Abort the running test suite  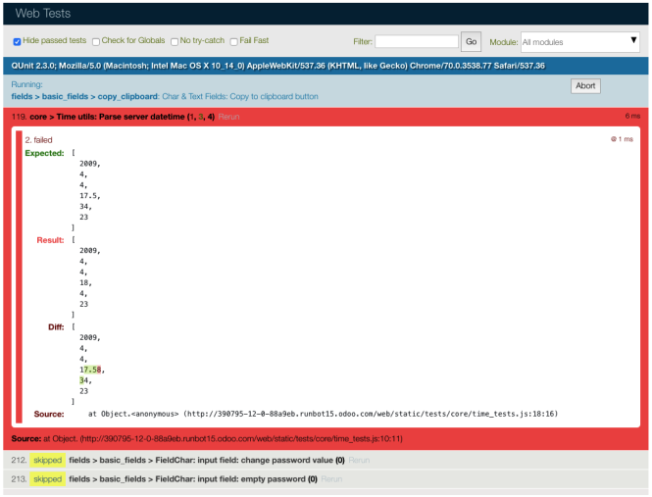point(585,86)
